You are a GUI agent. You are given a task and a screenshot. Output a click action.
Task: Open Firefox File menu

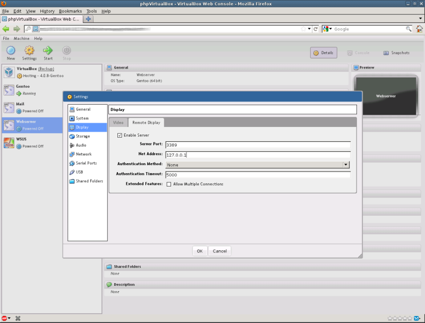5,11
